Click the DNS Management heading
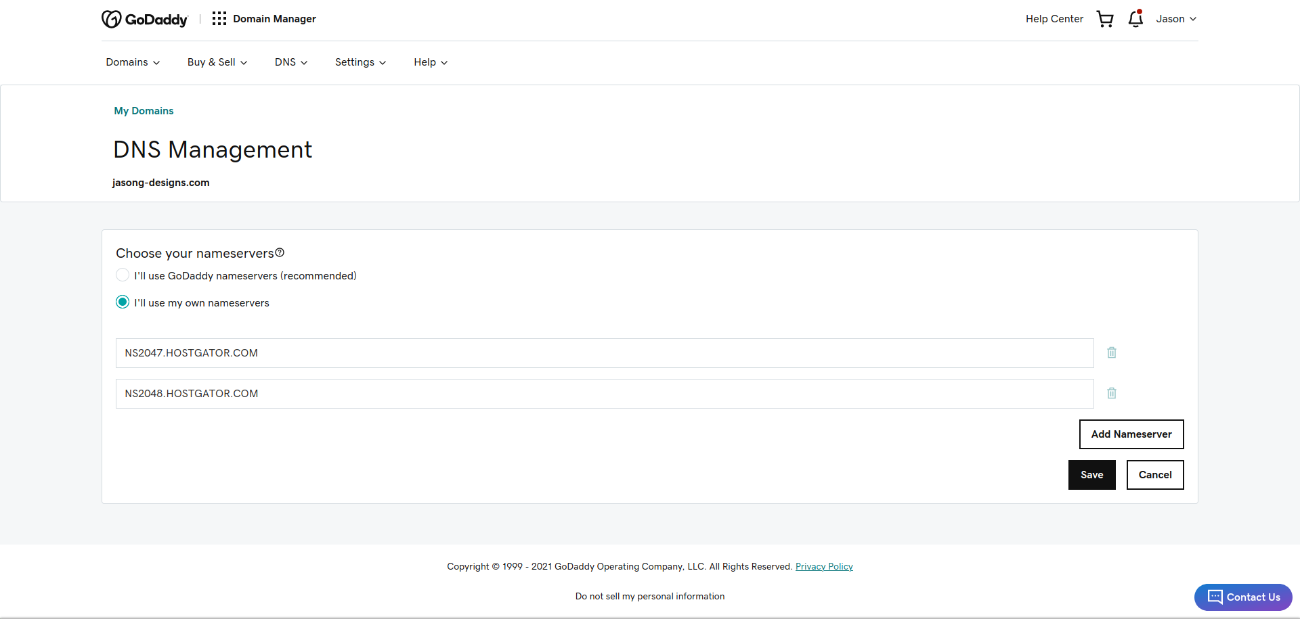 click(x=213, y=150)
